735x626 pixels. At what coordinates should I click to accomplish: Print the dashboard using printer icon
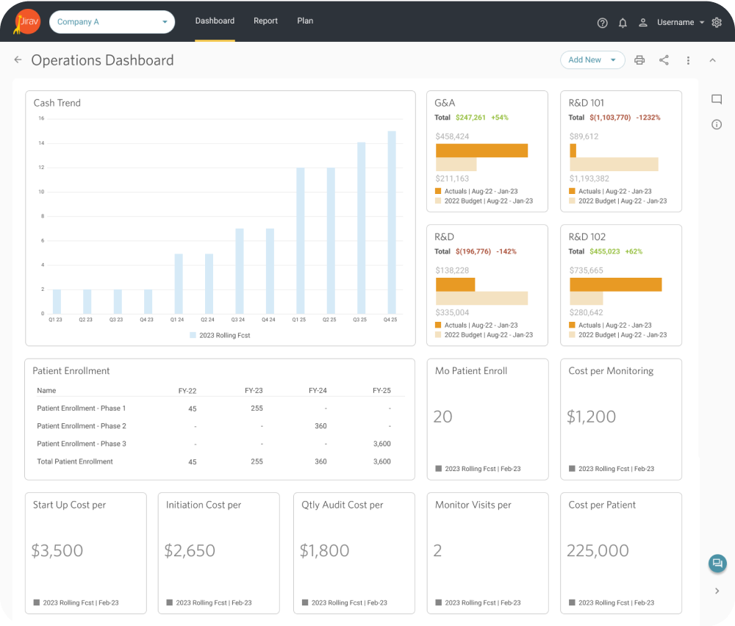[639, 60]
